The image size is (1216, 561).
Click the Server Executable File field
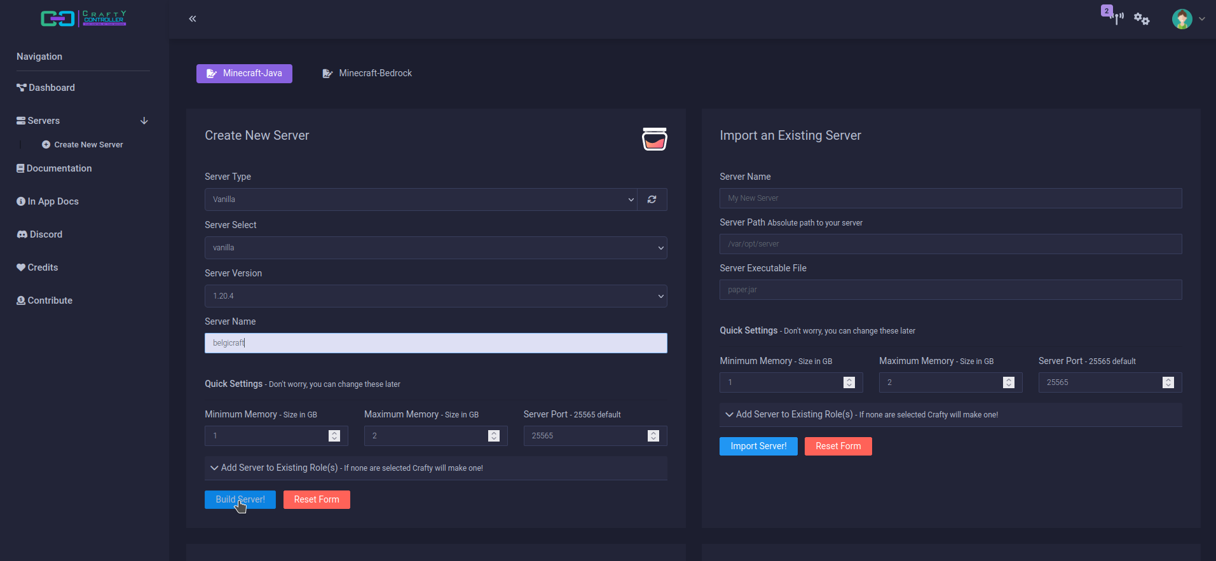coord(951,290)
